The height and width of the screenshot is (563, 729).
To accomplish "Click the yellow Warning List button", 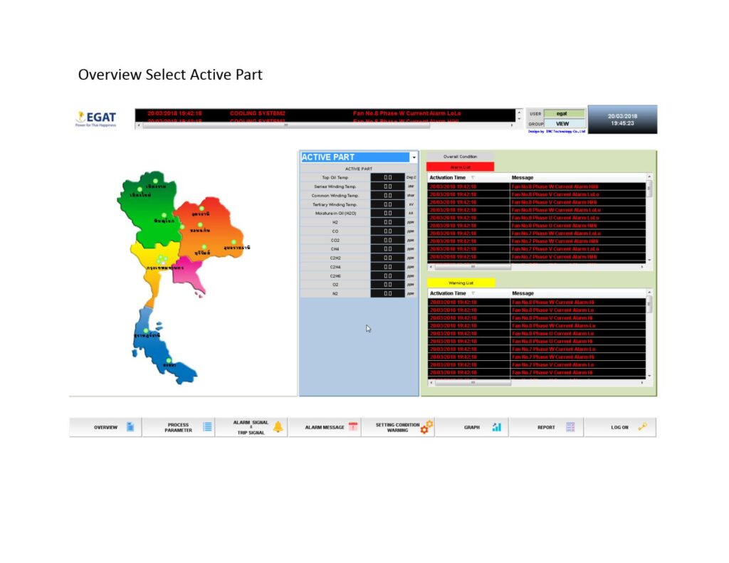I will click(461, 283).
